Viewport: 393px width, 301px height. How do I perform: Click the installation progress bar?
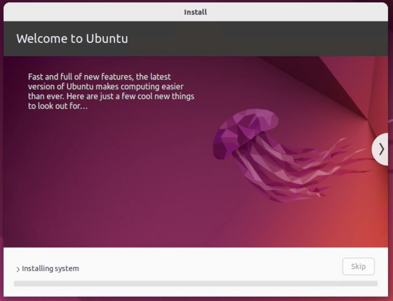(195, 283)
